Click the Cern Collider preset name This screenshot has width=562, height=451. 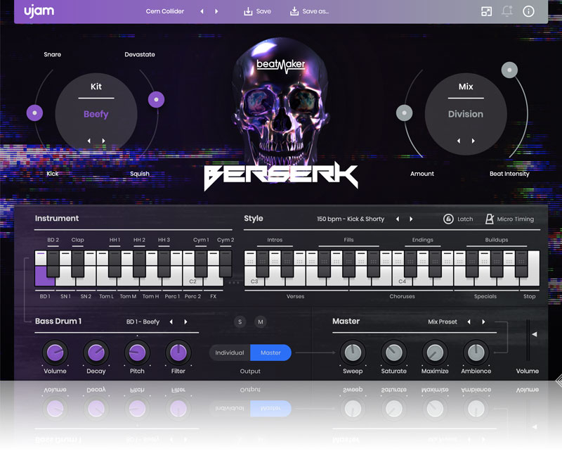165,11
